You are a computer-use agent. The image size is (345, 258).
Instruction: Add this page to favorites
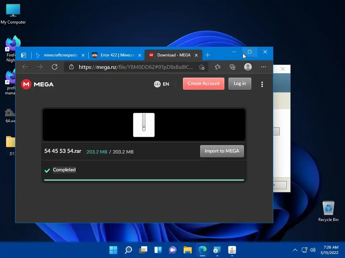click(201, 67)
